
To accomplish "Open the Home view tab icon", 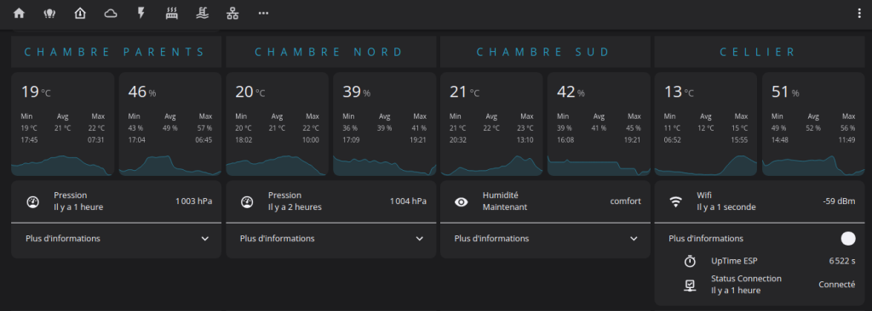I will 19,14.
